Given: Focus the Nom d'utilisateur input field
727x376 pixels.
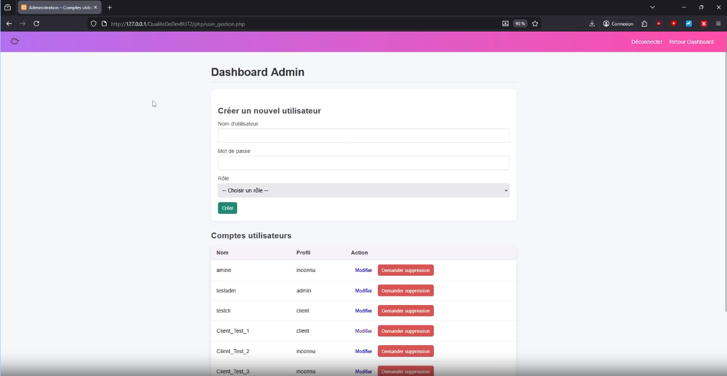Looking at the screenshot, I should click(363, 136).
